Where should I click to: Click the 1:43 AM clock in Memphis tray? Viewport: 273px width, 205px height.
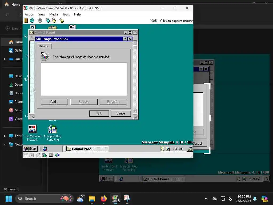tap(178, 149)
